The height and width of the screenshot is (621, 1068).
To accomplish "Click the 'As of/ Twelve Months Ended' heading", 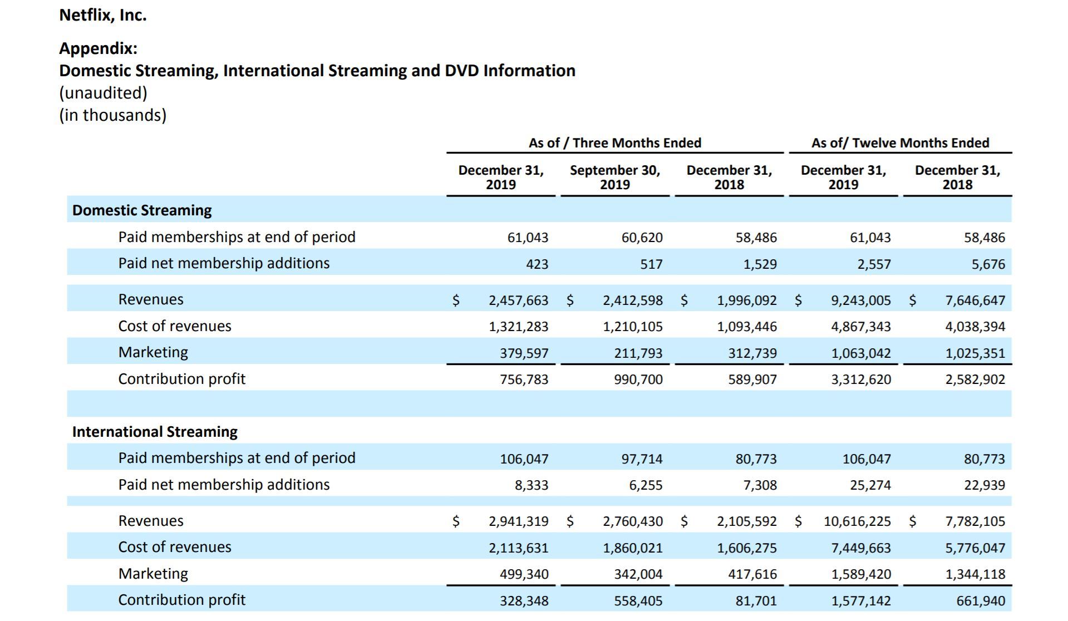I will [900, 143].
